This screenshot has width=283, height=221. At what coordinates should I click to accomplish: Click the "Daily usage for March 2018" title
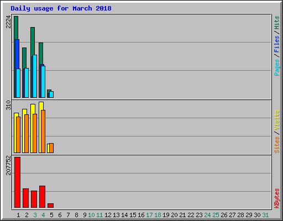pos(61,8)
